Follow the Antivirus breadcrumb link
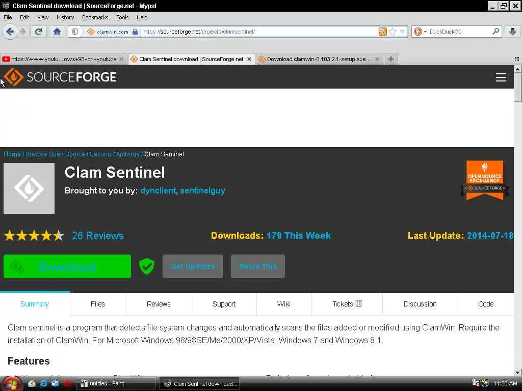 tap(127, 154)
